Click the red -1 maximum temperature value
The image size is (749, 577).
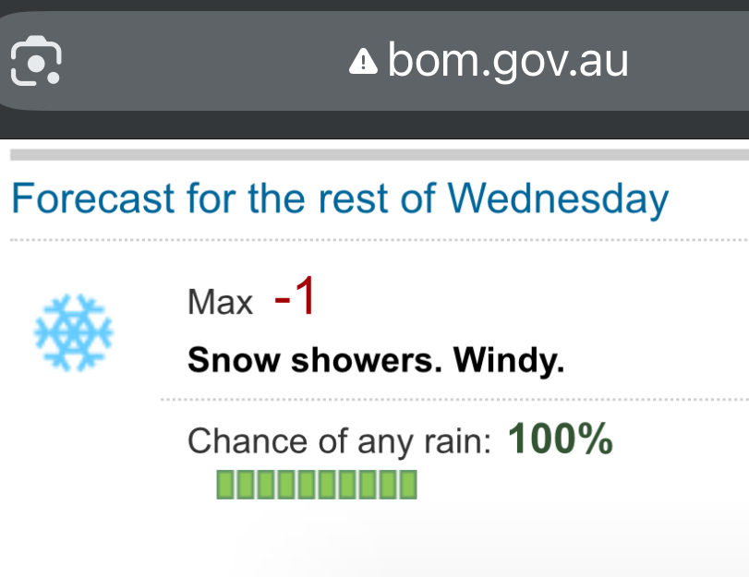(x=295, y=299)
